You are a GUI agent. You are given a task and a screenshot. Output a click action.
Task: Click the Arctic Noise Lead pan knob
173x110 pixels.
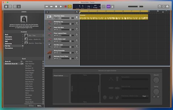77,40
